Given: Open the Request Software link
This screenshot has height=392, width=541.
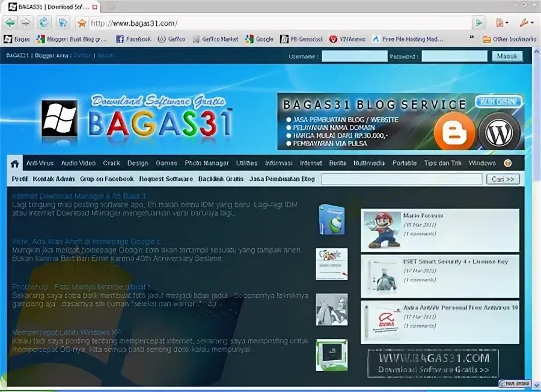Looking at the screenshot, I should point(166,179).
